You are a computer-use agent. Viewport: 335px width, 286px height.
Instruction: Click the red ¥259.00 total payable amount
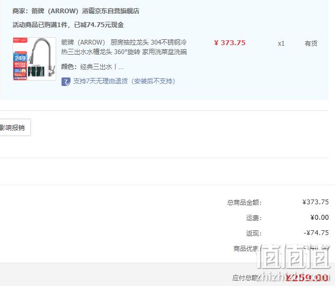[307, 278]
